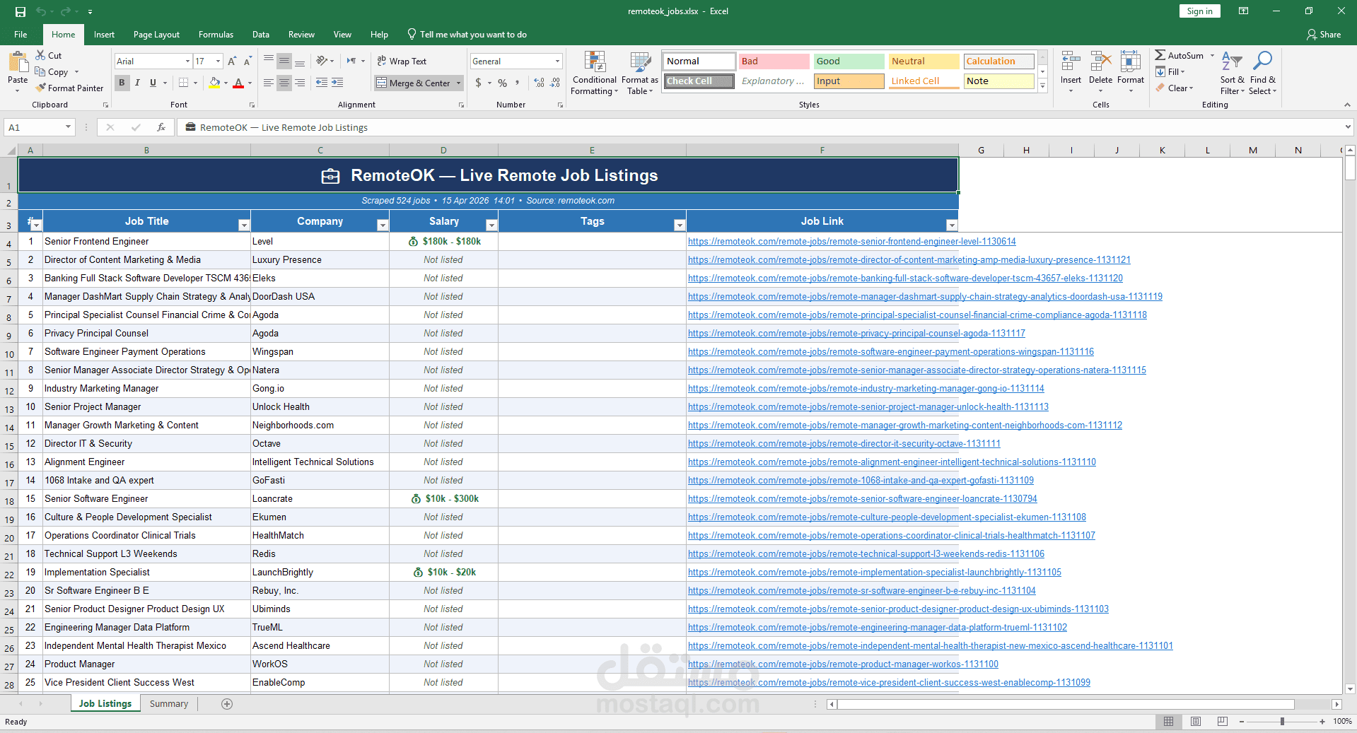Click the Paste clipboard icon

[x=18, y=62]
